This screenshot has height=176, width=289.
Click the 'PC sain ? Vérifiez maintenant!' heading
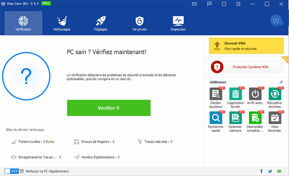pyautogui.click(x=106, y=52)
